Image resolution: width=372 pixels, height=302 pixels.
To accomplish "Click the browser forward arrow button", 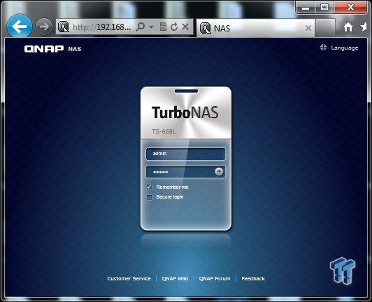I will click(44, 27).
